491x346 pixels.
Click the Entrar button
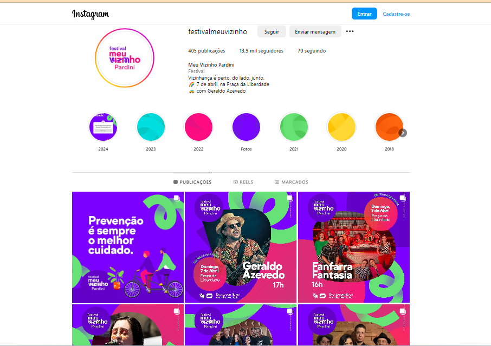tap(364, 14)
